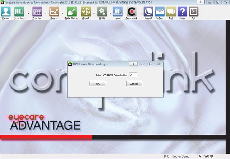Open the Learn books icon
The width and height of the screenshot is (230, 159).
pyautogui.click(x=118, y=11)
